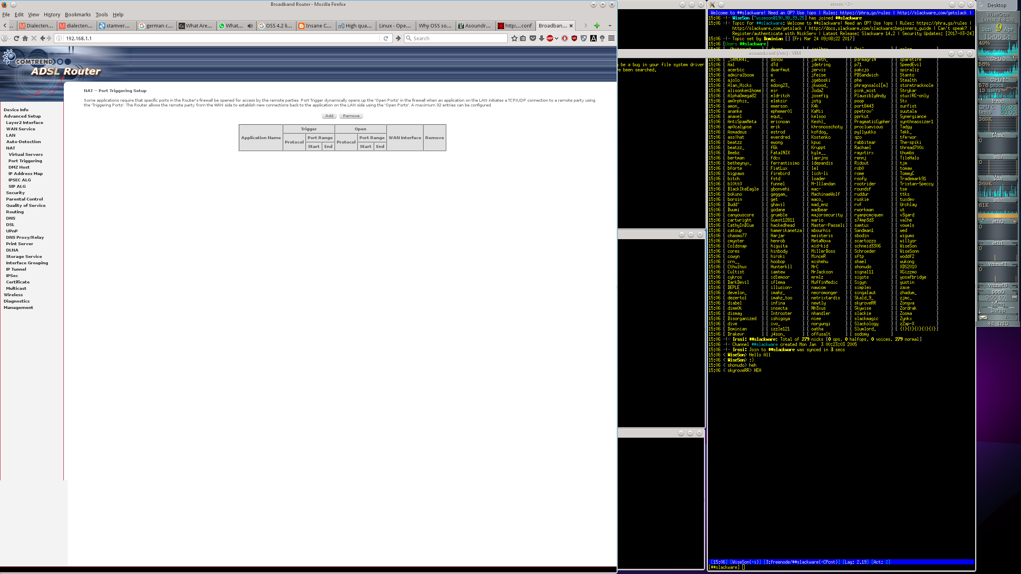Screen dimensions: 1021x574
Task: Show bookmarks list toolbar icon
Action: coord(523,38)
